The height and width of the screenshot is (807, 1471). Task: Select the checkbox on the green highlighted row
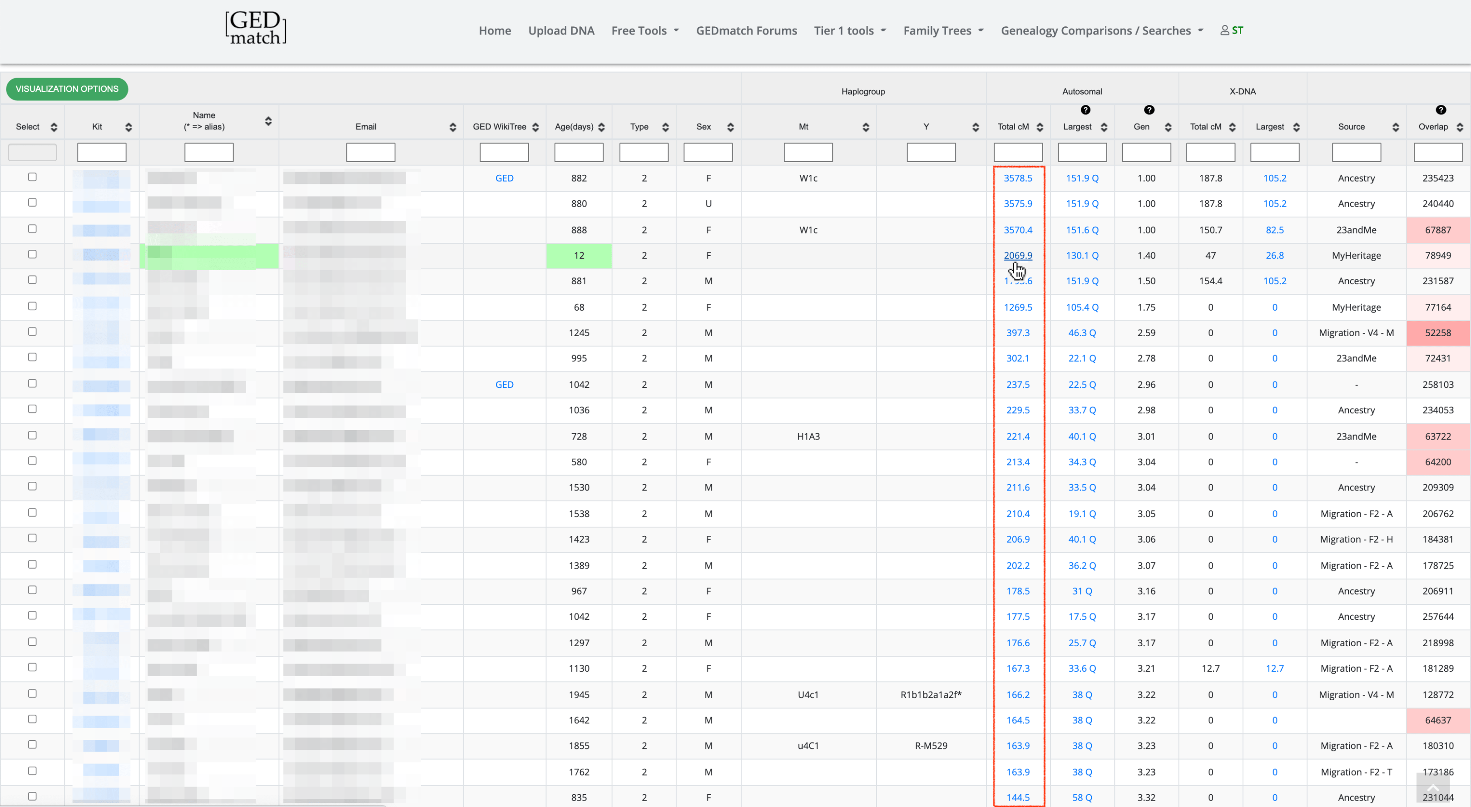coord(32,254)
